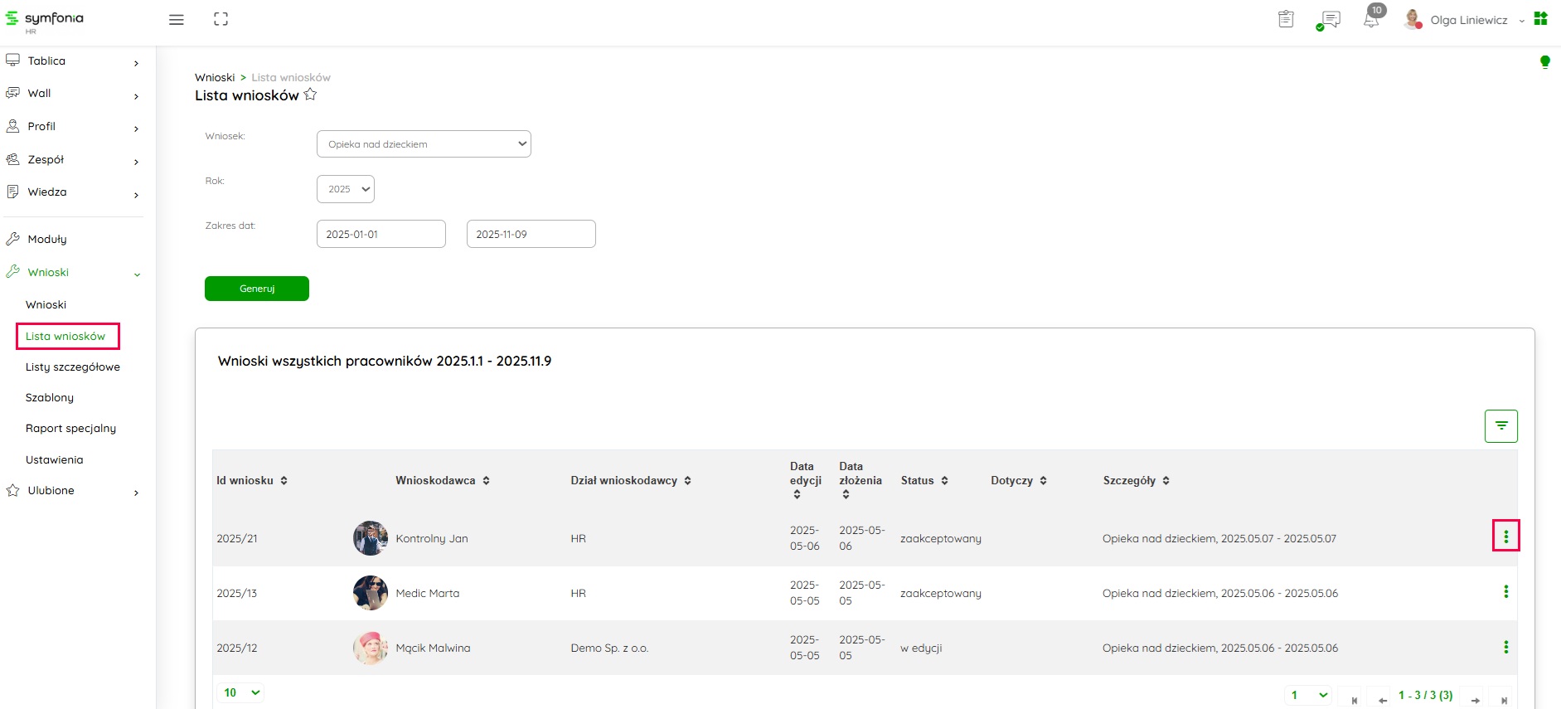Click the green lightbulb hint icon
Screen dimensions: 1561x709
1544,62
